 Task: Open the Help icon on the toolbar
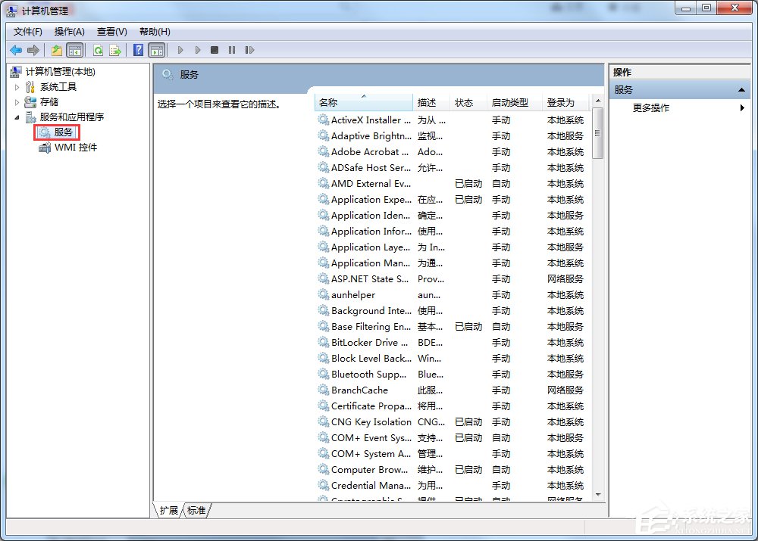[138, 50]
